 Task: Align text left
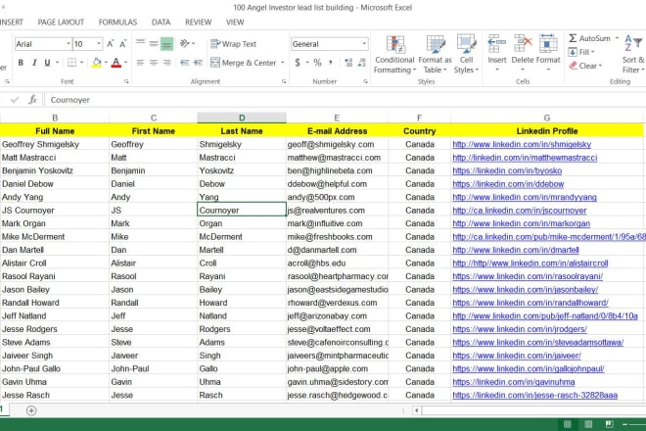[141, 63]
